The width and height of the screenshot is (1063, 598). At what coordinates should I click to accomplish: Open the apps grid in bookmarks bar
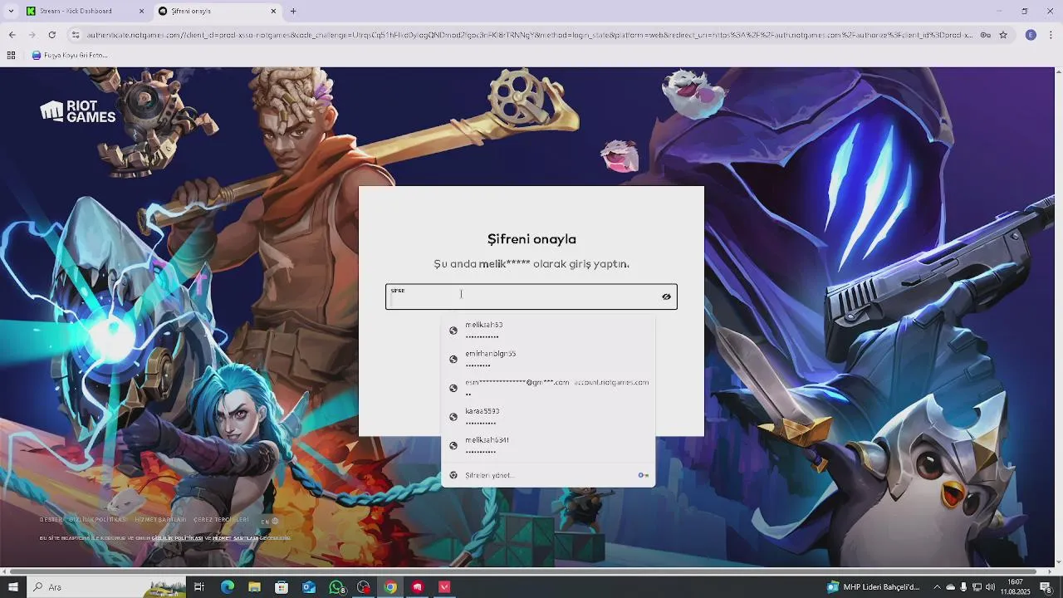11,56
